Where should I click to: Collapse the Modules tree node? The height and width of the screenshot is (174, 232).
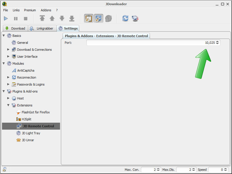click(4, 64)
